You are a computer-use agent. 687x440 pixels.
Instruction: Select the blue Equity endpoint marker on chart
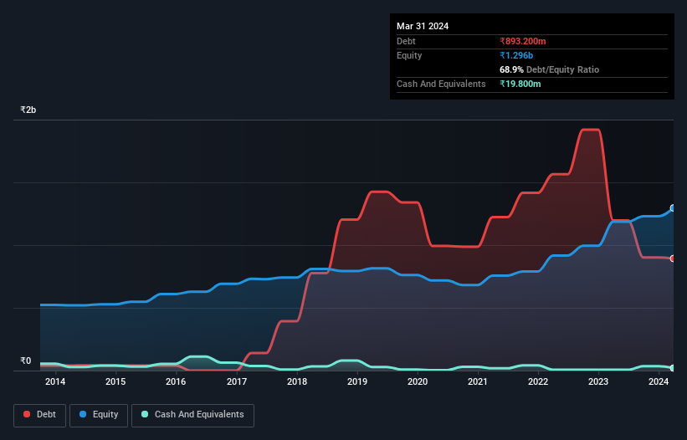click(673, 208)
